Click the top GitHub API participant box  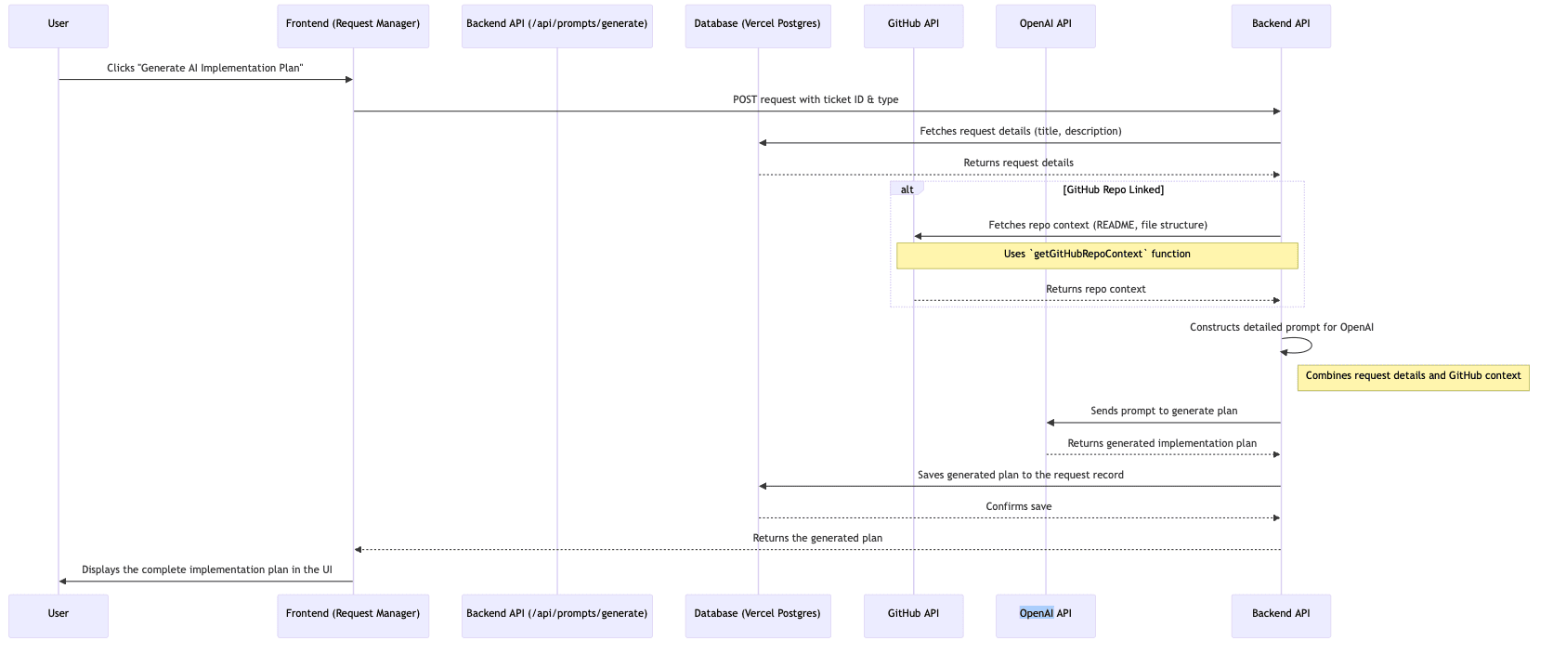click(913, 26)
